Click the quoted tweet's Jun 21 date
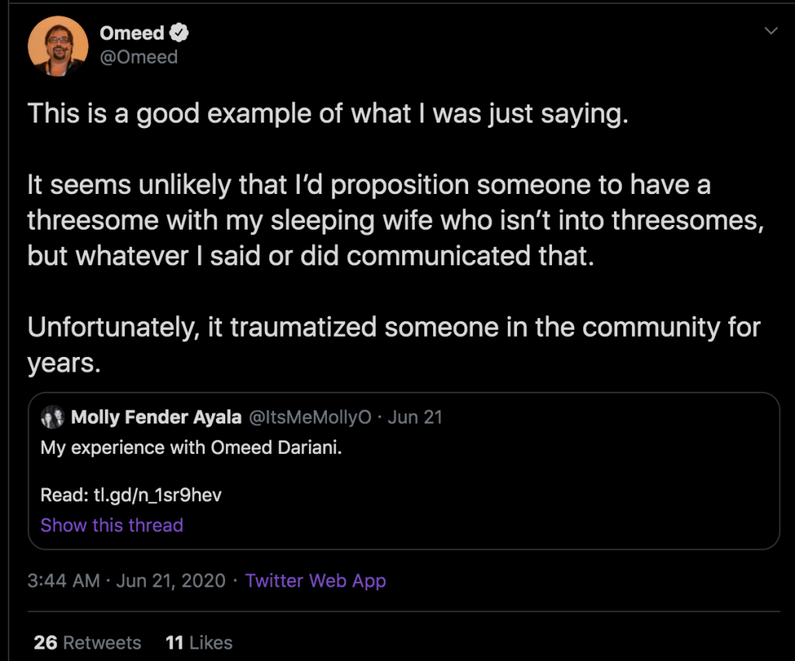 click(415, 417)
